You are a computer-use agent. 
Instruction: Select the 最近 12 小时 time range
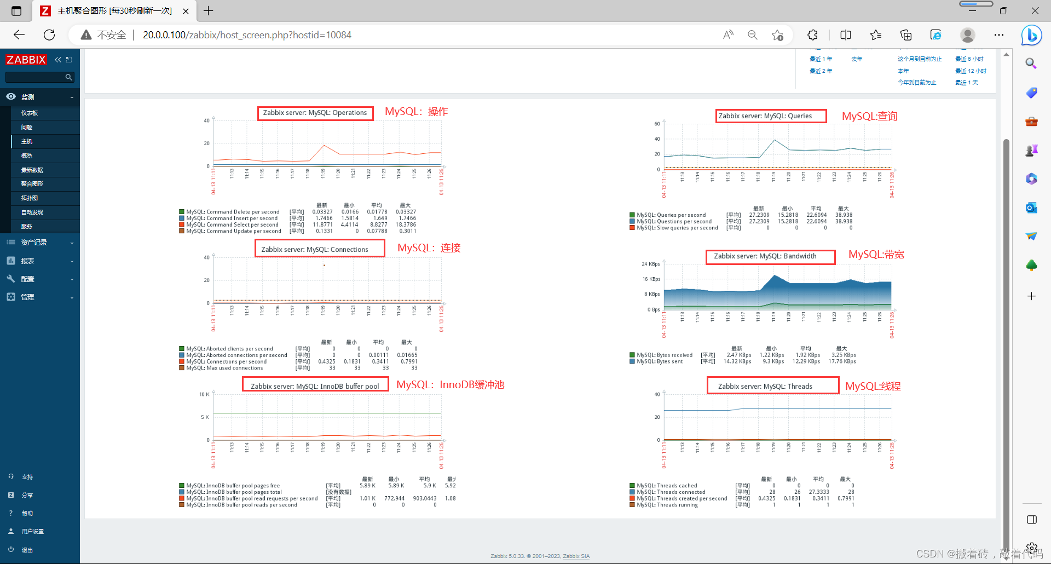click(971, 71)
